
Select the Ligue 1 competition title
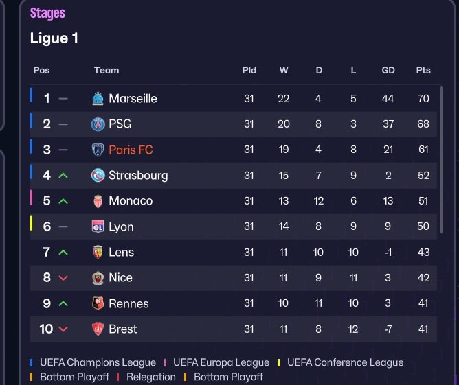point(54,38)
